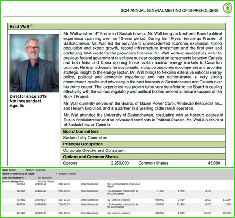Click the paragraph starting 'Mr. Wall was the 14th Premier'
The height and width of the screenshot is (218, 235).
tap(143, 65)
